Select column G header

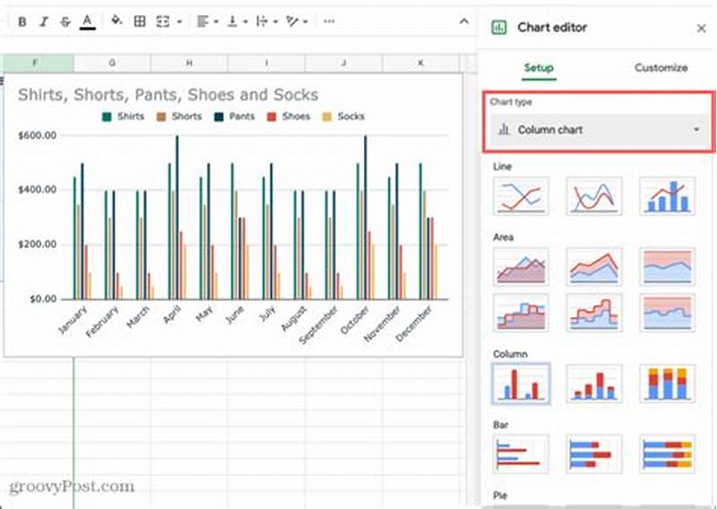coord(112,64)
